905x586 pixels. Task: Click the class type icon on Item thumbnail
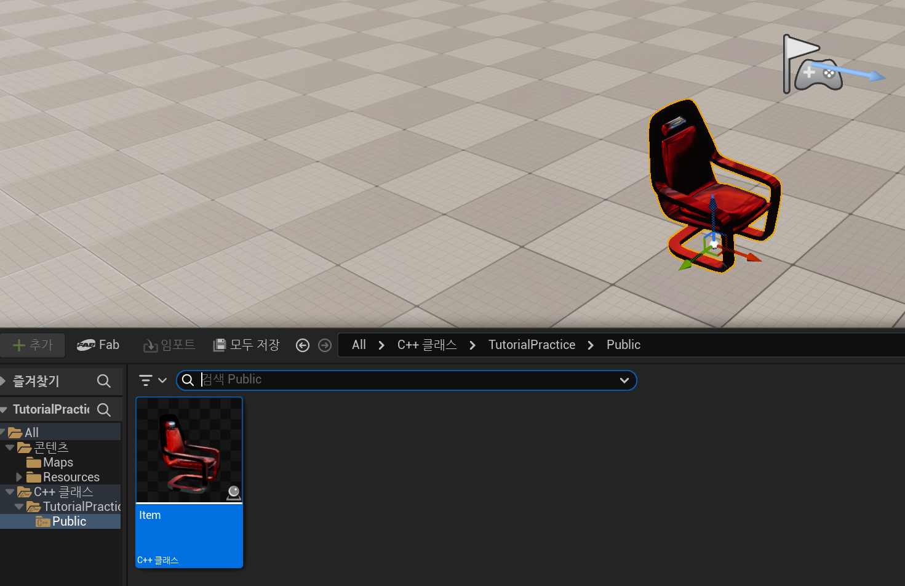click(234, 493)
